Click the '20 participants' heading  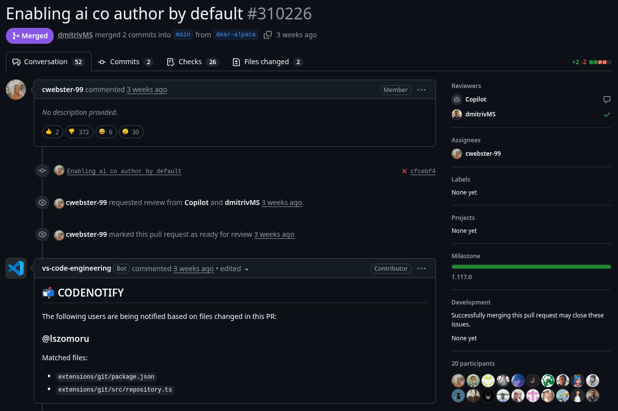pyautogui.click(x=473, y=364)
